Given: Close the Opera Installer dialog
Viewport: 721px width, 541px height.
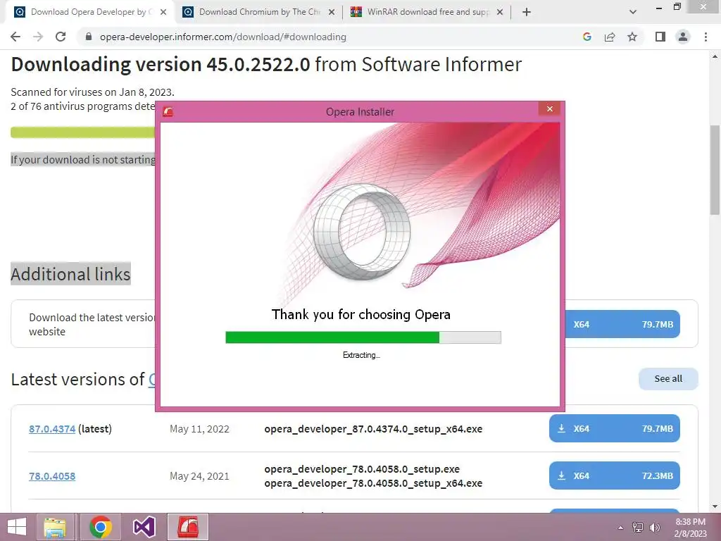Looking at the screenshot, I should pos(550,109).
